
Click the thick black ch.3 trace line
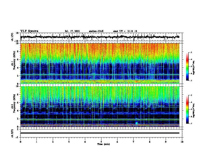100,133
